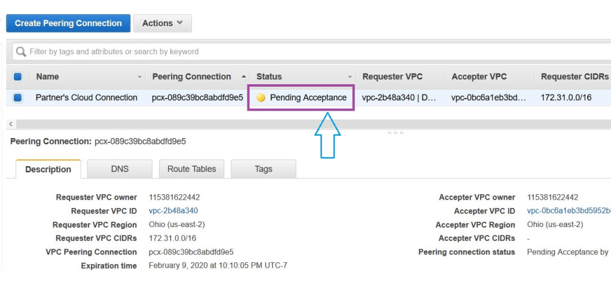Open the Accepter VPC ID link
This screenshot has height=288, width=611.
pos(568,211)
